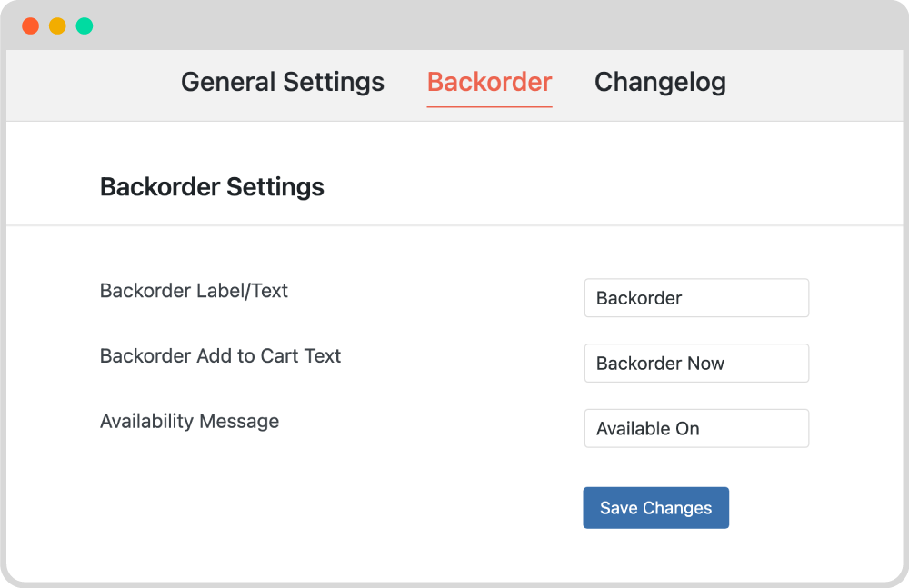Click the Backorder Label/Text input field
The image size is (909, 588).
click(x=696, y=298)
